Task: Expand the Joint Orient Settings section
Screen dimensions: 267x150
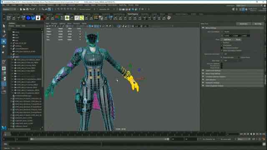Action: click(232, 70)
